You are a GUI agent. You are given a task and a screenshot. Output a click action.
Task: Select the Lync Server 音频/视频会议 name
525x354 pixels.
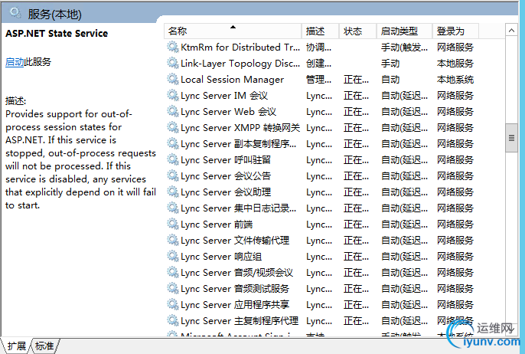pyautogui.click(x=236, y=273)
